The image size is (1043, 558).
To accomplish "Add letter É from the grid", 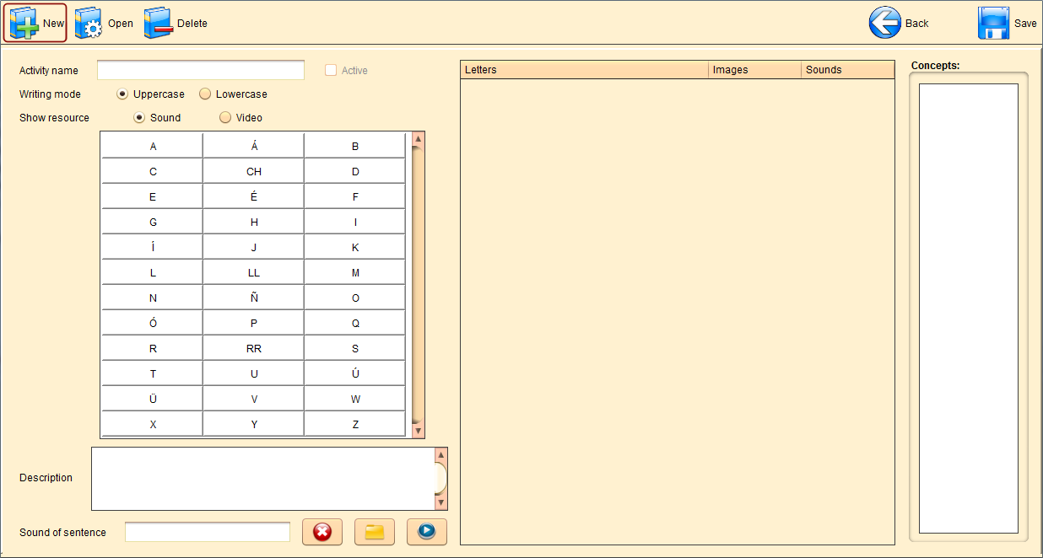I will 254,196.
